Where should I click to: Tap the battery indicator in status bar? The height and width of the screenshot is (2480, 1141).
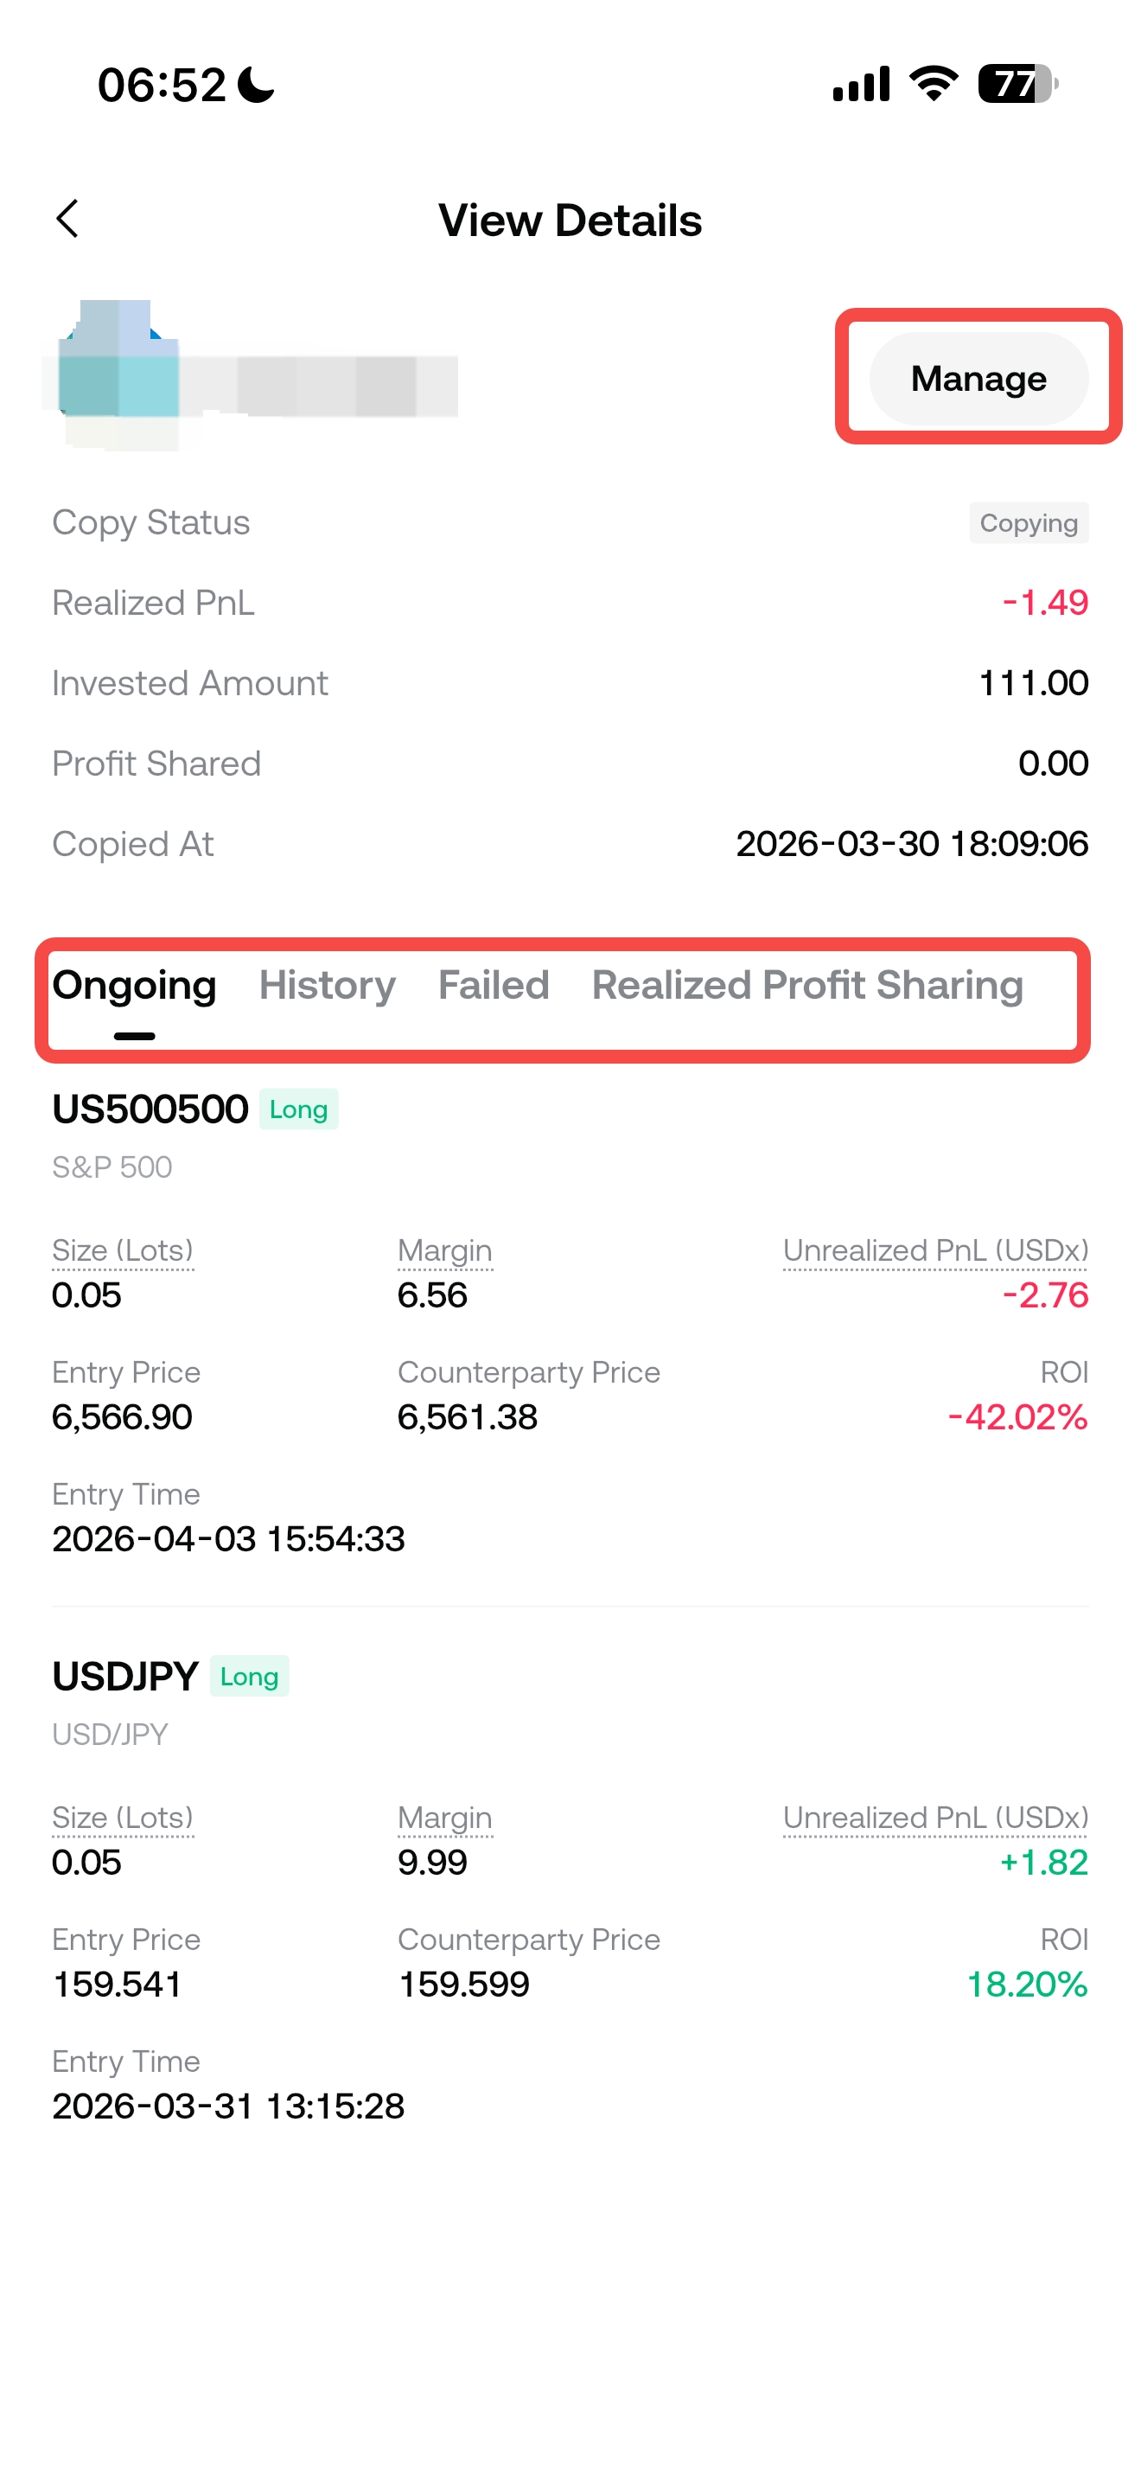[1017, 84]
